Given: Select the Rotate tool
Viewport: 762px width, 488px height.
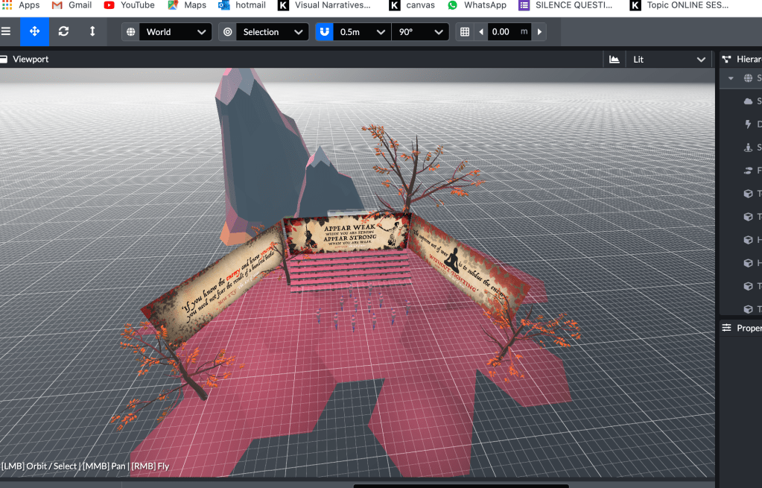Looking at the screenshot, I should point(63,32).
